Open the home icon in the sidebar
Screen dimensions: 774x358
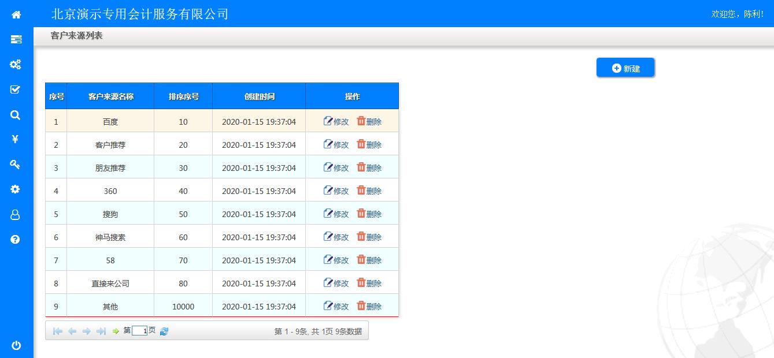click(x=16, y=14)
